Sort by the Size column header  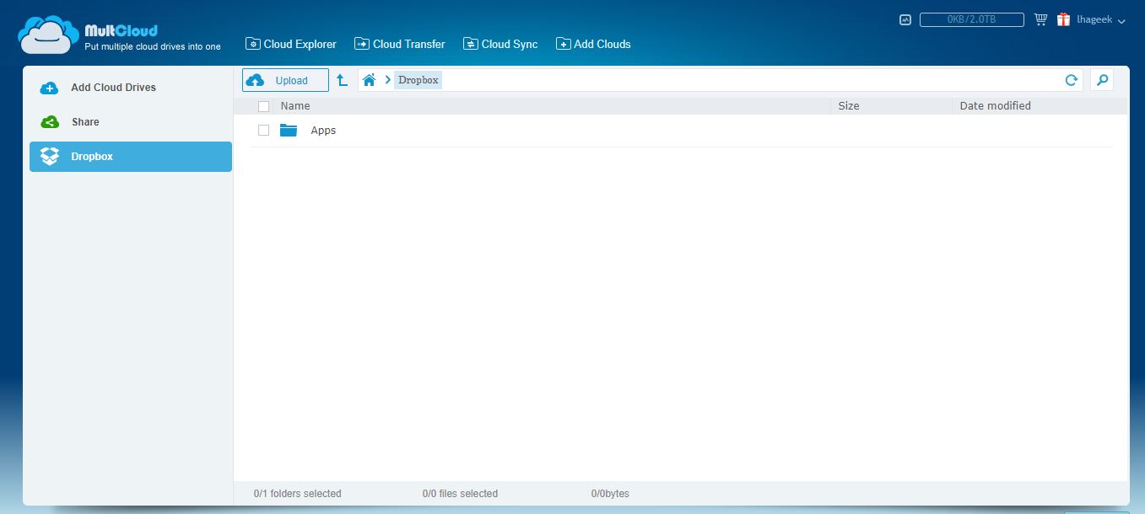849,106
